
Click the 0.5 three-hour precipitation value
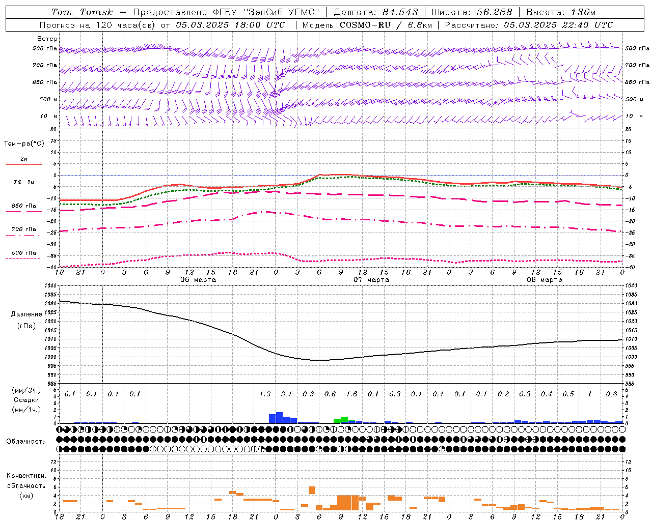[568, 394]
